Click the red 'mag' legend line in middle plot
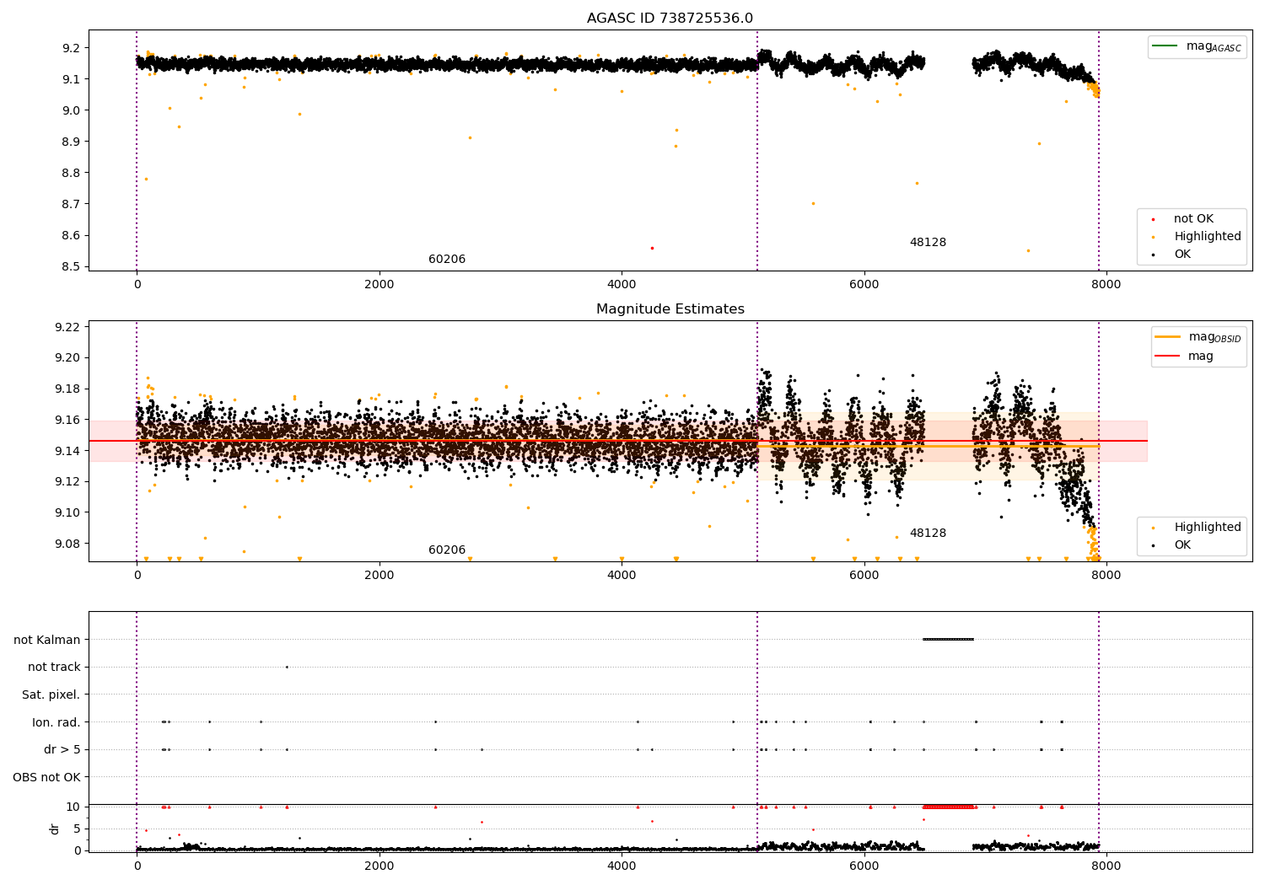This screenshot has width=1265, height=885. click(x=1167, y=357)
